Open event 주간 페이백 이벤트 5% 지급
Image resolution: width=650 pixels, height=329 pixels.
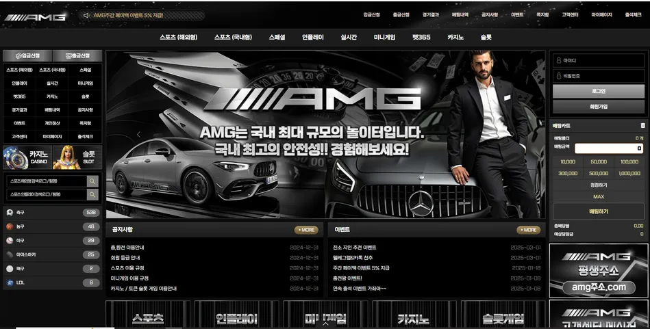coord(361,268)
